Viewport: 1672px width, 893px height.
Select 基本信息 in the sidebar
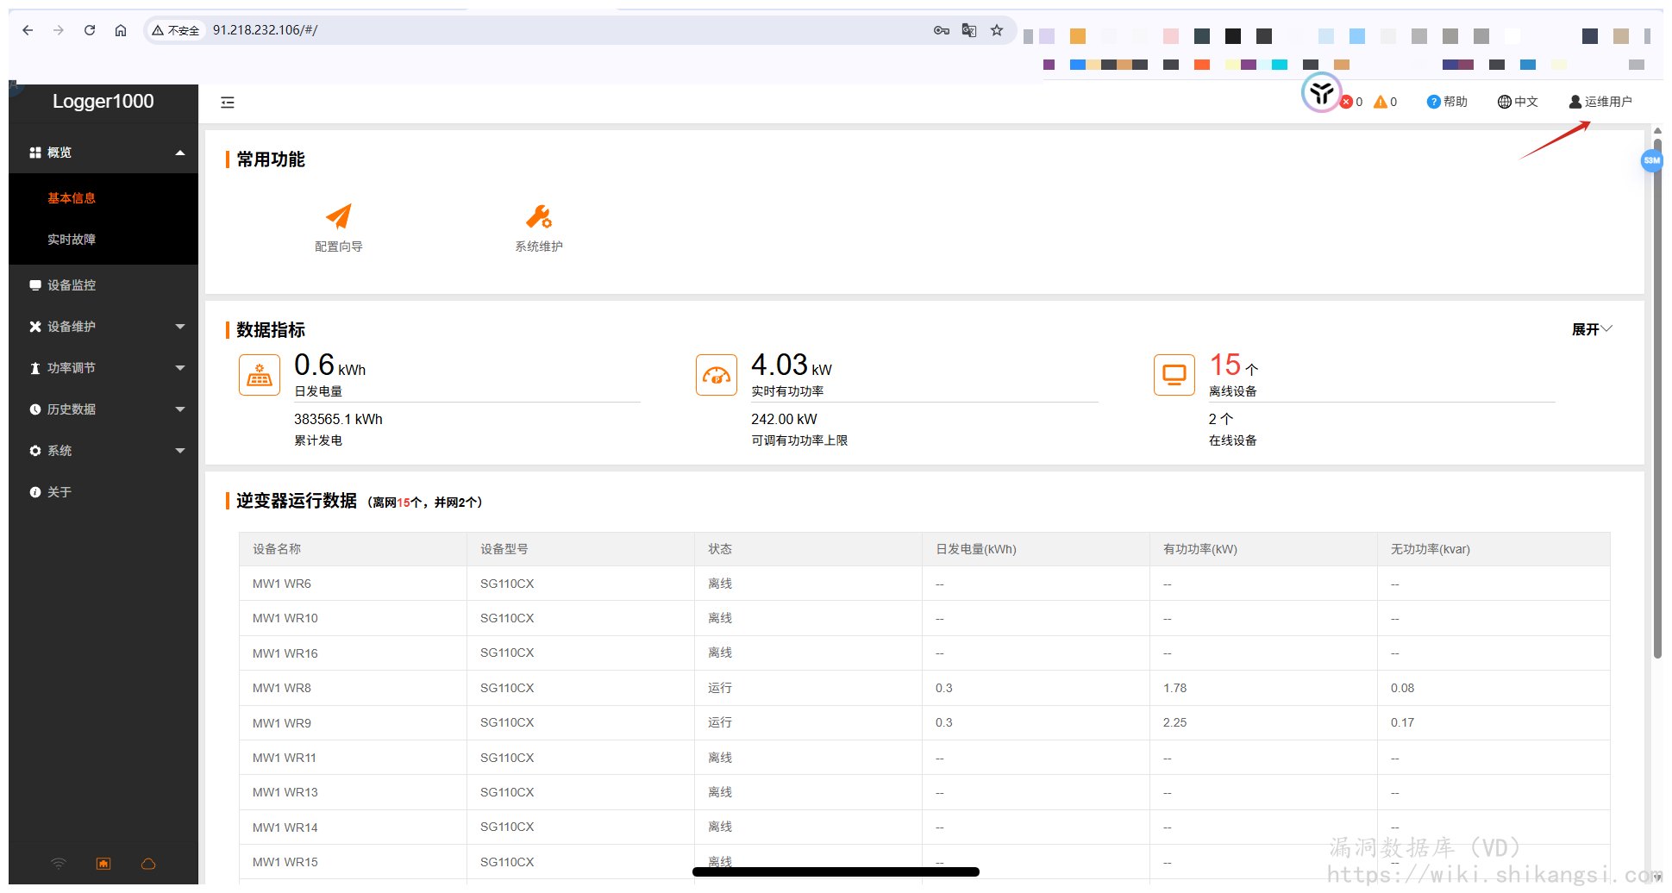tap(72, 198)
